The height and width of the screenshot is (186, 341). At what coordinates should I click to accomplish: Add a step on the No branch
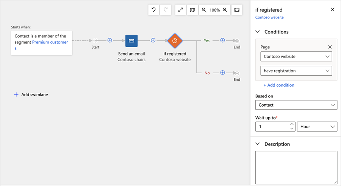[222, 73]
